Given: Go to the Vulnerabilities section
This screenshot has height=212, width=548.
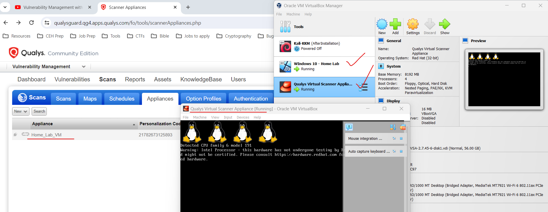Looking at the screenshot, I should [72, 79].
